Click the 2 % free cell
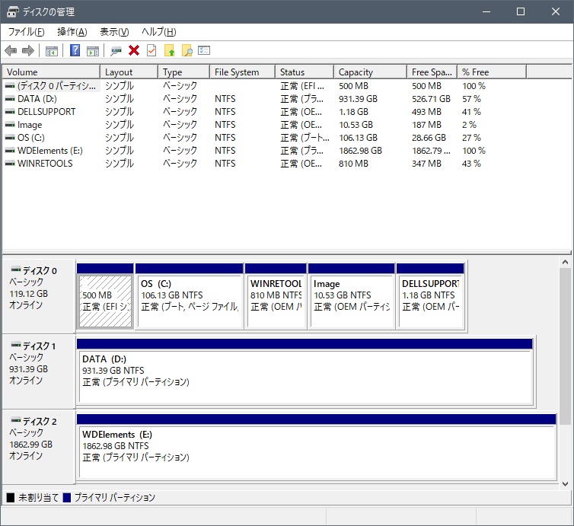 pyautogui.click(x=469, y=125)
